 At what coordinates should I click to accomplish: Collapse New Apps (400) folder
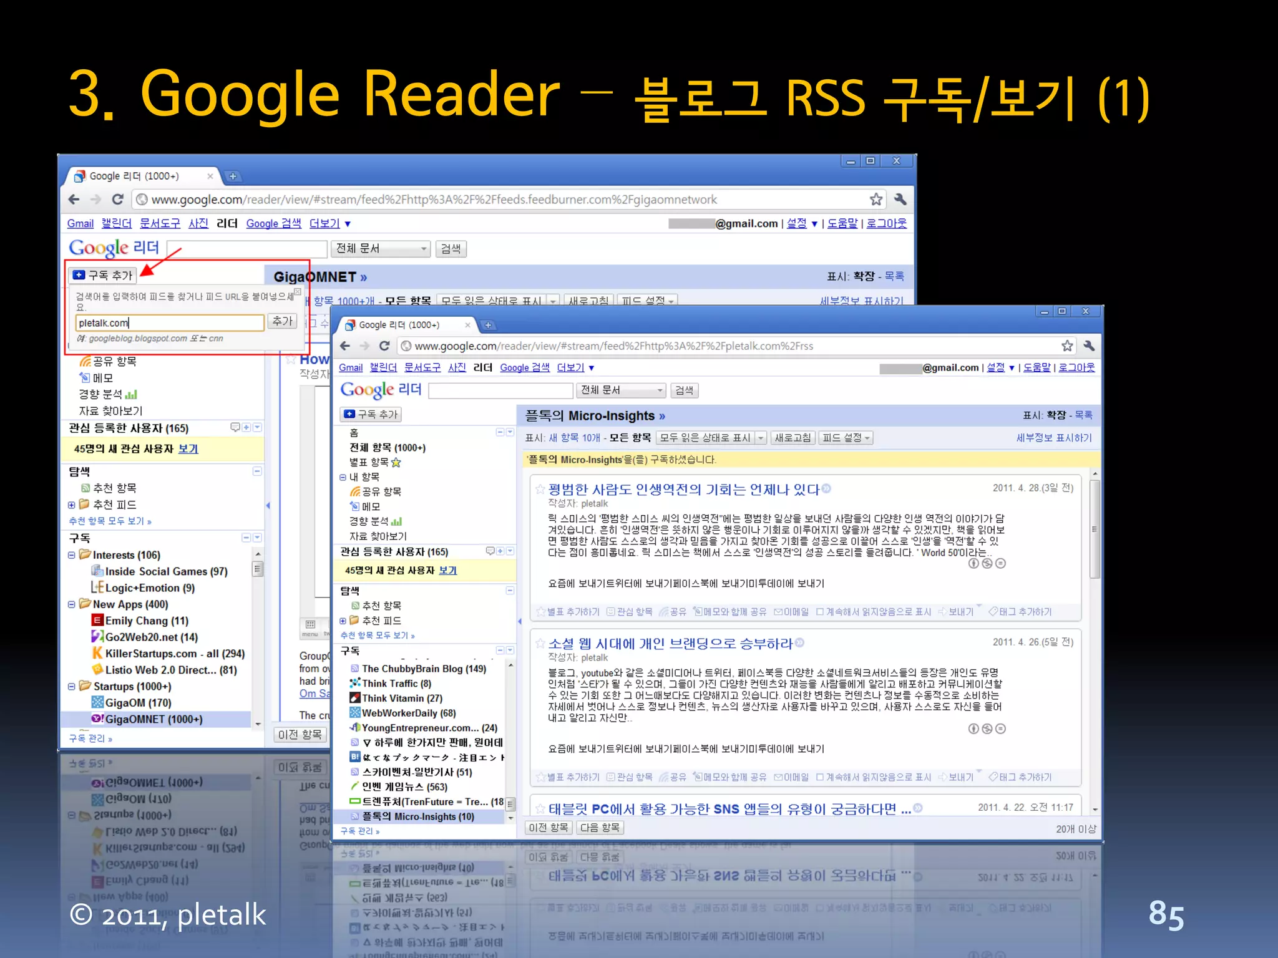pyautogui.click(x=71, y=604)
